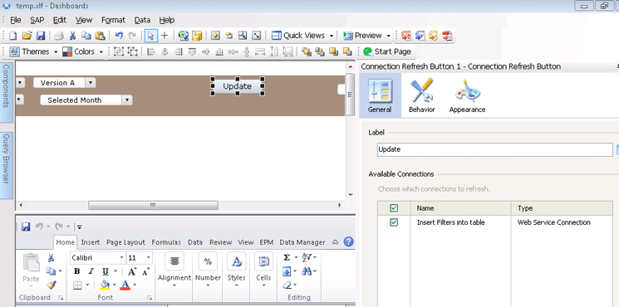Open the Help menu

(167, 20)
